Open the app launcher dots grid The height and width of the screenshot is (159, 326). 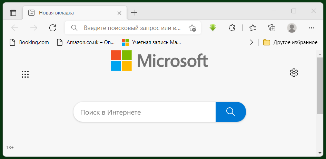25,74
